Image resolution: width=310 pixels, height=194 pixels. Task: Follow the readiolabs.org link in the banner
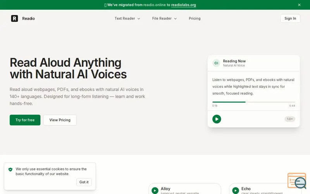[183, 5]
